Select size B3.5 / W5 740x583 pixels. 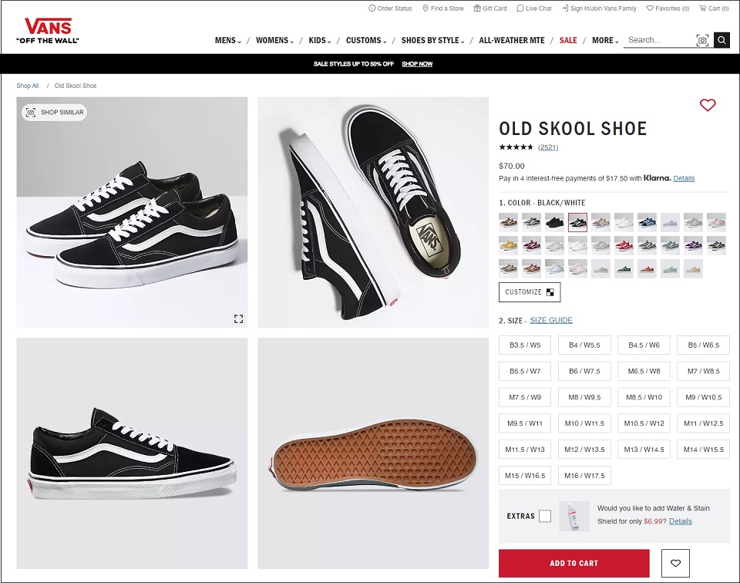click(x=525, y=345)
